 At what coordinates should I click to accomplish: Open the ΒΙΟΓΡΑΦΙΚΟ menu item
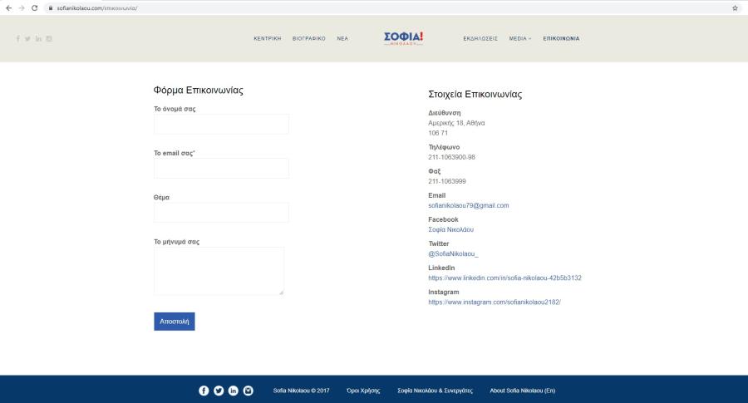tap(308, 38)
